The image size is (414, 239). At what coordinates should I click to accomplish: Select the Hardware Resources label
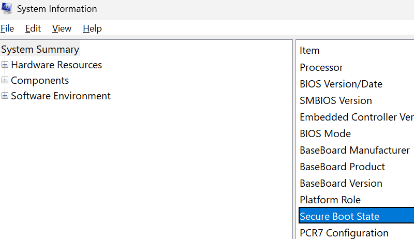tap(56, 65)
